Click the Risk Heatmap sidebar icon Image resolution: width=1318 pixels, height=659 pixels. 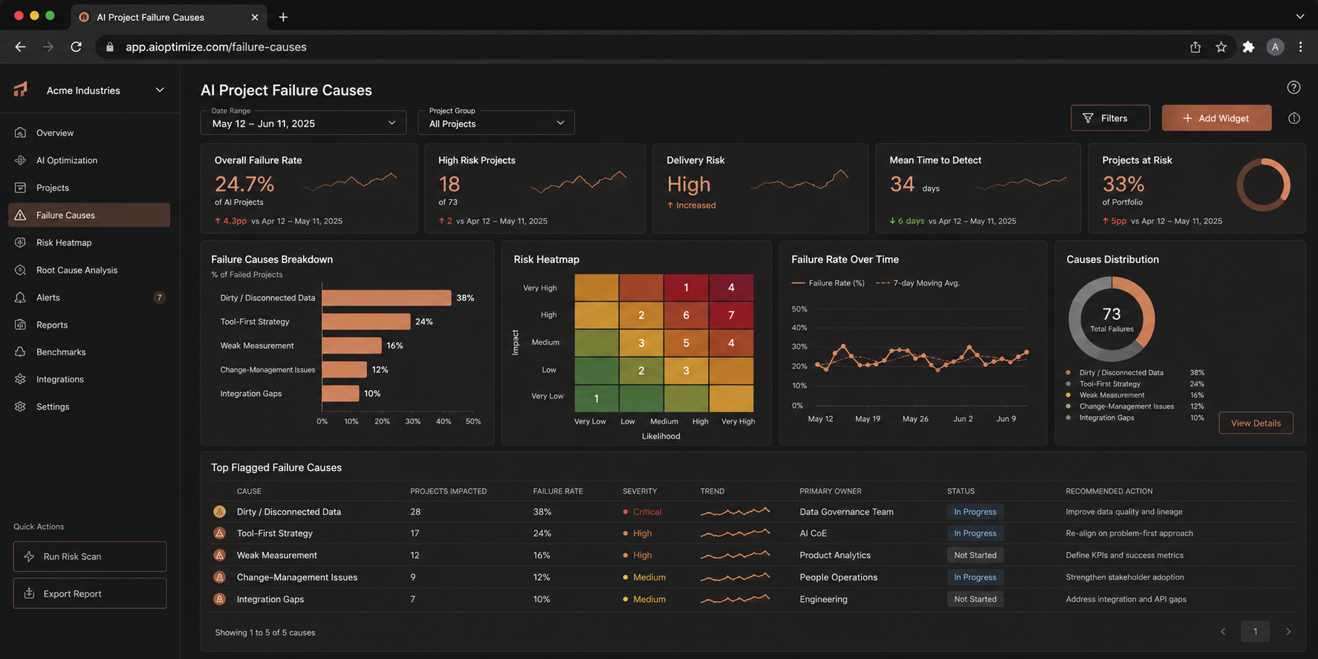click(x=20, y=243)
